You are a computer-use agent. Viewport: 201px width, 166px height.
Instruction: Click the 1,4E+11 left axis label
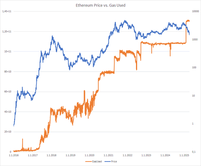7,11
